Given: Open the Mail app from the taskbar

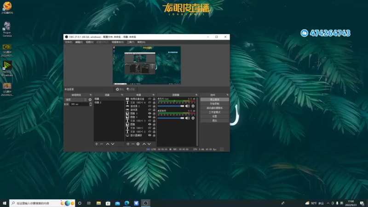Looking at the screenshot, I should pyautogui.click(x=117, y=203).
